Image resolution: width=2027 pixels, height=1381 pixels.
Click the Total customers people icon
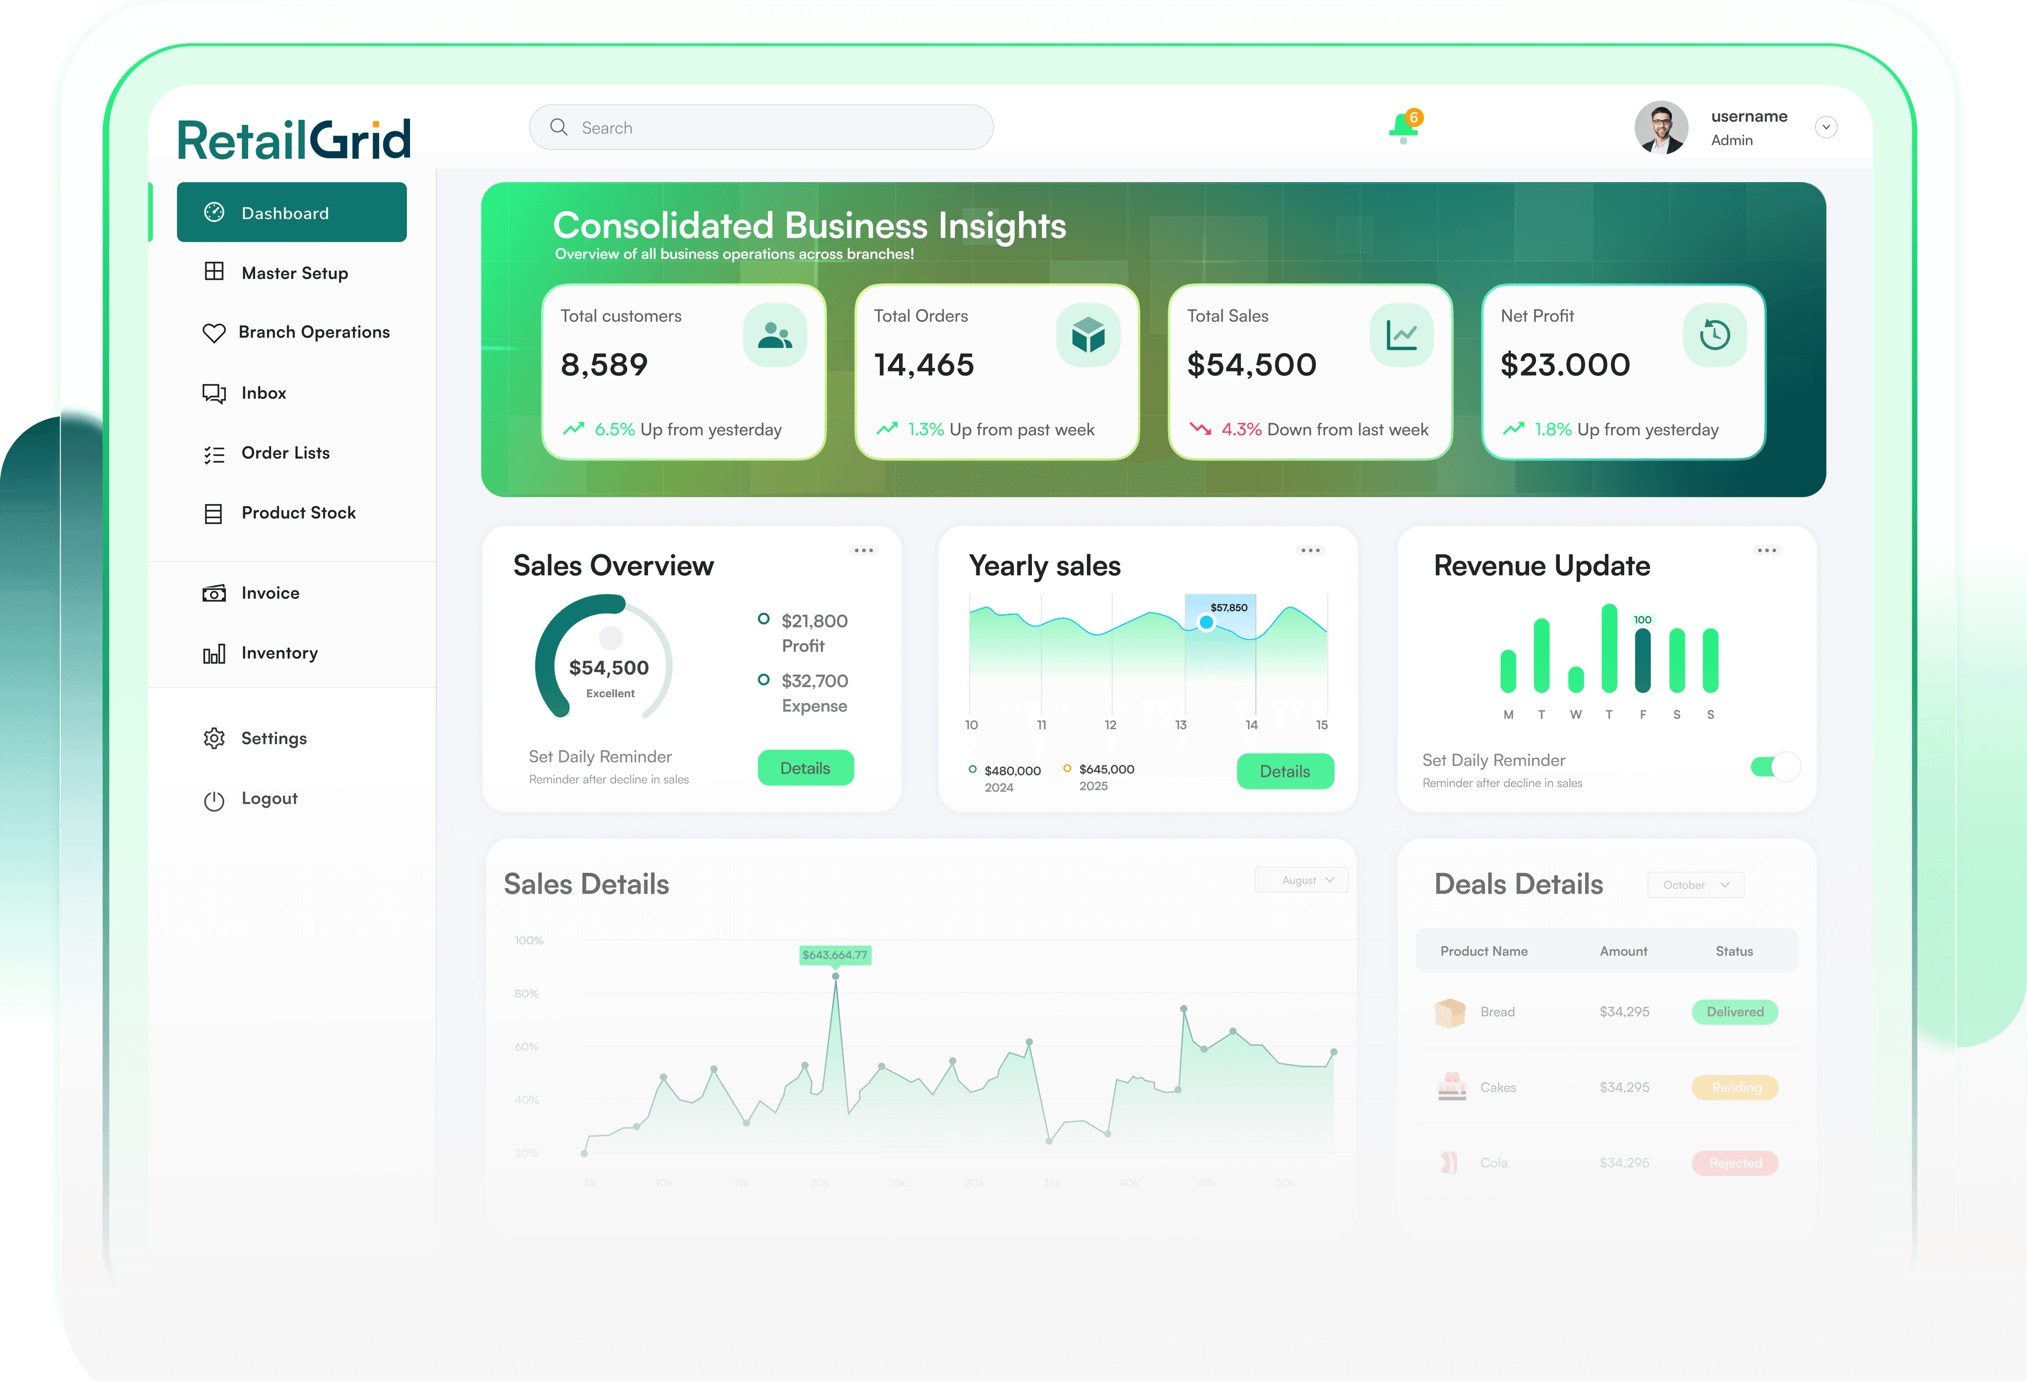pyautogui.click(x=774, y=335)
